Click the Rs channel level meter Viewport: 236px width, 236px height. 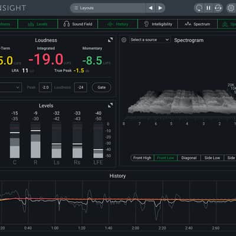(x=77, y=140)
